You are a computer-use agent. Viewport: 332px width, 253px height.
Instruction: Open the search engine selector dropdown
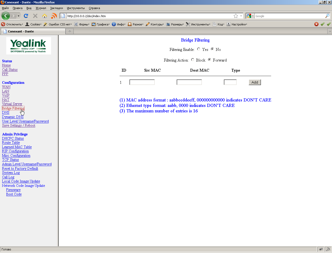[253, 16]
